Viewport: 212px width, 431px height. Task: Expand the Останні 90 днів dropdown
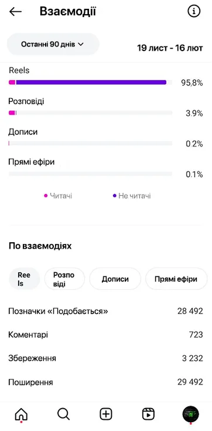(53, 44)
